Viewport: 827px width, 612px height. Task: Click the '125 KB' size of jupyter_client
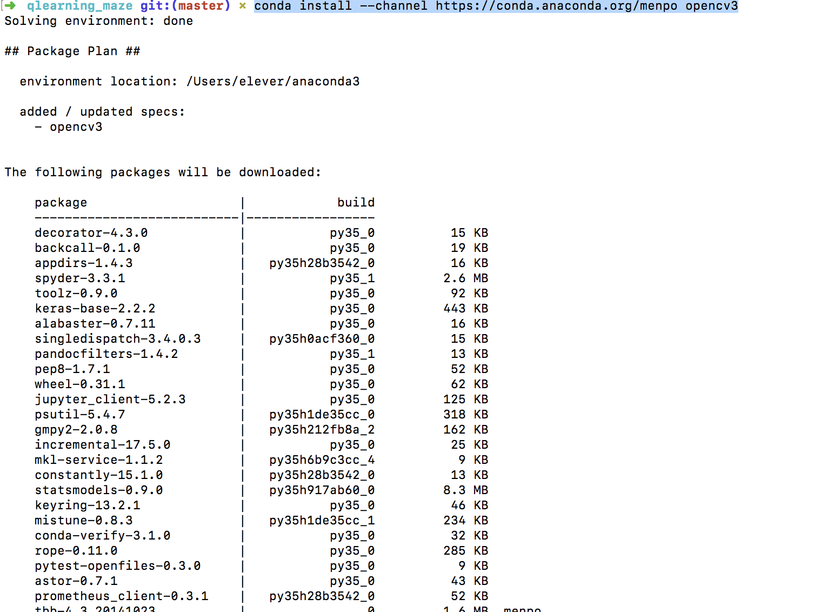[x=466, y=400]
